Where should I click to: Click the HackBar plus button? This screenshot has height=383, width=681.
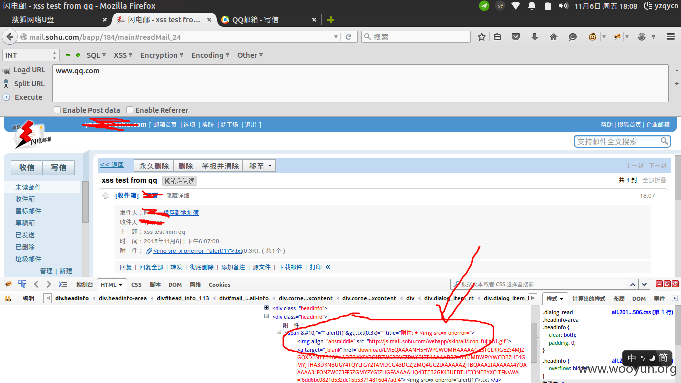click(78, 55)
